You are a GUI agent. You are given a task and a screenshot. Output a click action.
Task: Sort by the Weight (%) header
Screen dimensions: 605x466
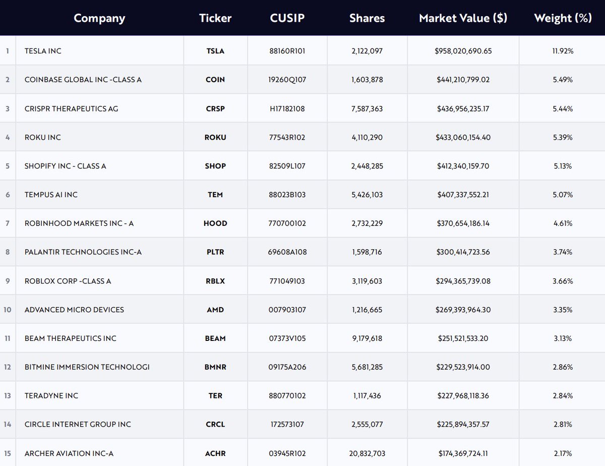[x=562, y=18]
